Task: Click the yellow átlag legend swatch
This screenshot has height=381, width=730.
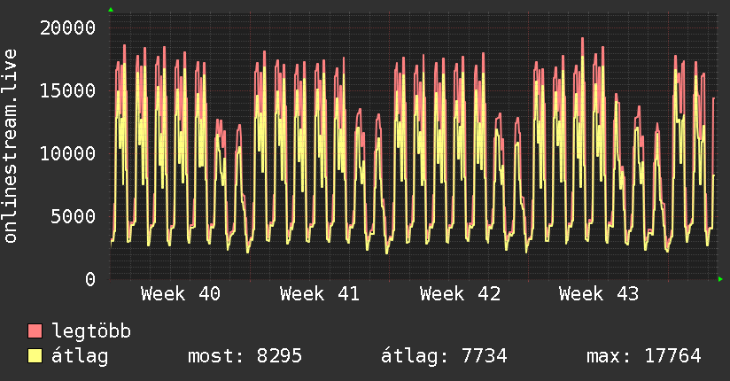Action: (35, 356)
